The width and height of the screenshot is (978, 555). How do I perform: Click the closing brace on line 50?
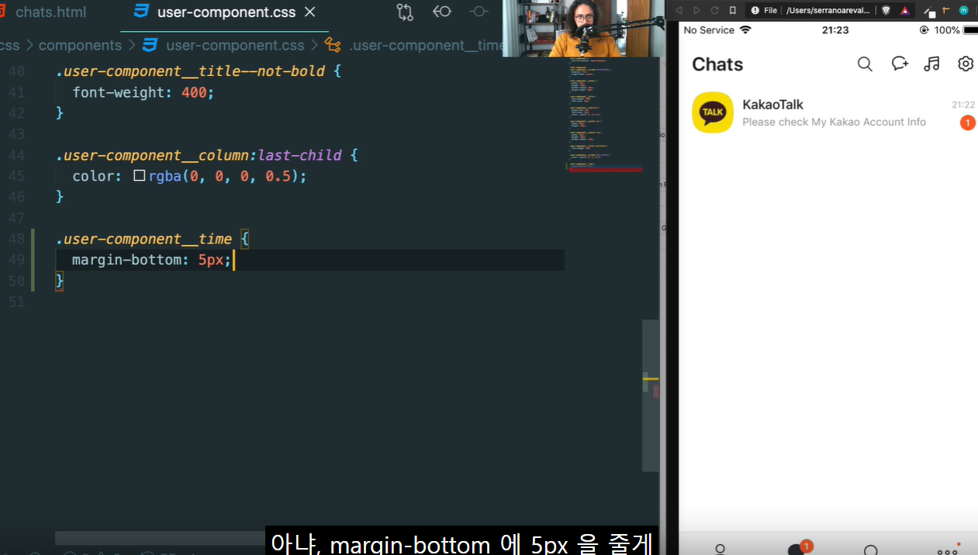59,281
